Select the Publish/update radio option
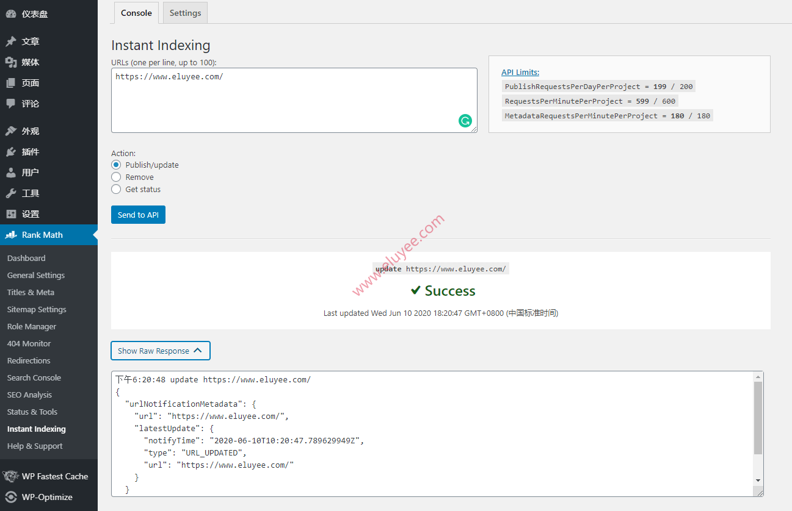This screenshot has width=792, height=511. [116, 165]
